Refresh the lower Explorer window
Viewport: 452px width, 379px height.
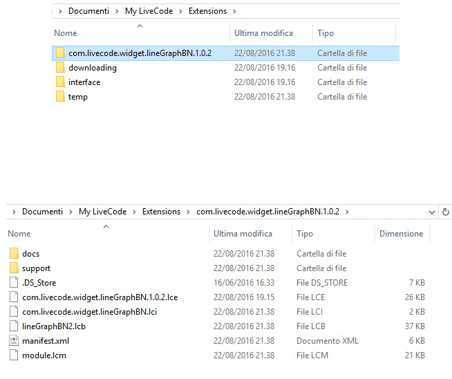click(445, 212)
